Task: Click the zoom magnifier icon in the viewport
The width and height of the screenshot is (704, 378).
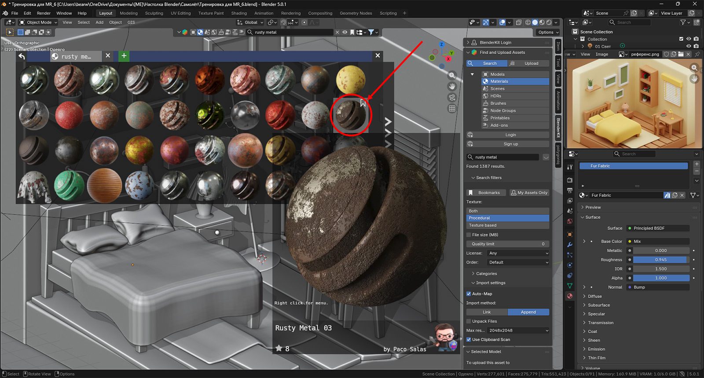Action: [x=452, y=75]
